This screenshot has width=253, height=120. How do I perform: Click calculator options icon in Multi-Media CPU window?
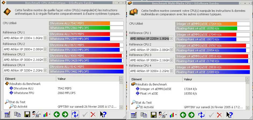[134, 115]
